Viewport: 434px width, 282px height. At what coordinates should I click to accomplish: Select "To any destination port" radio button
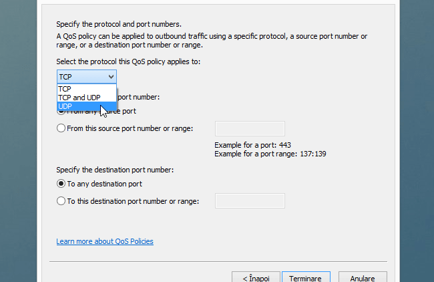pyautogui.click(x=61, y=184)
